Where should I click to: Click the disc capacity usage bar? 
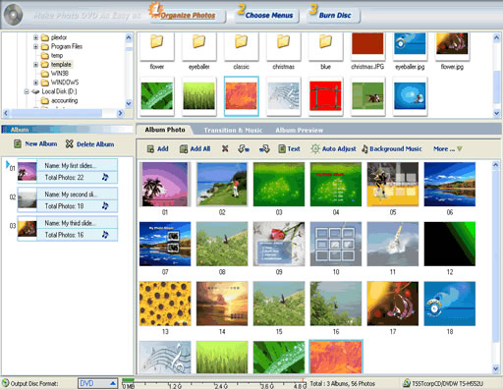tap(214, 383)
